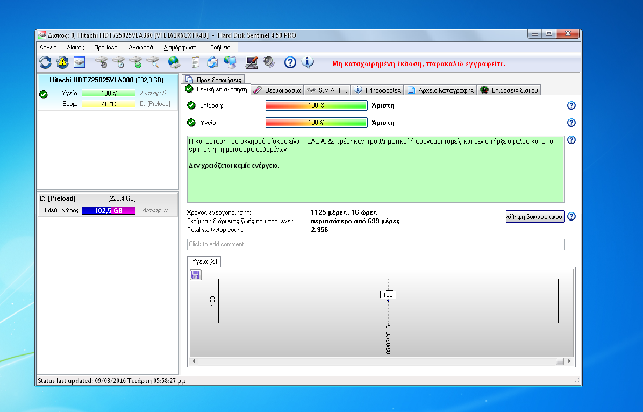Click the 48 °C temperature bar in disk panel
Viewport: 643px width, 412px height.
coord(109,104)
